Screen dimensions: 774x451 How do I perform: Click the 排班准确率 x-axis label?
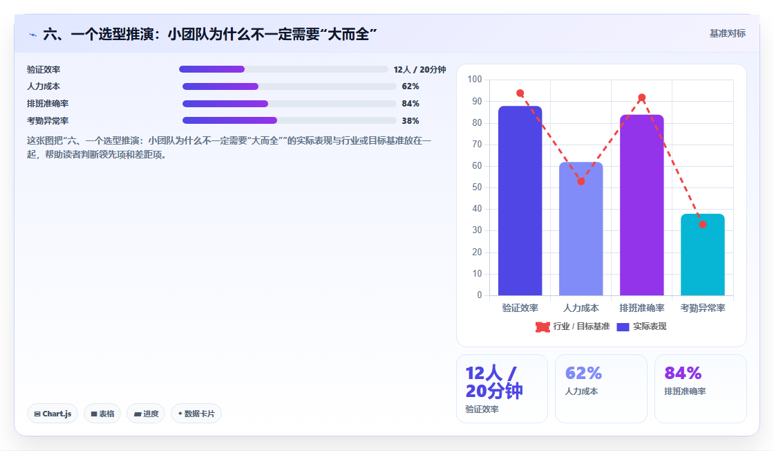[642, 308]
